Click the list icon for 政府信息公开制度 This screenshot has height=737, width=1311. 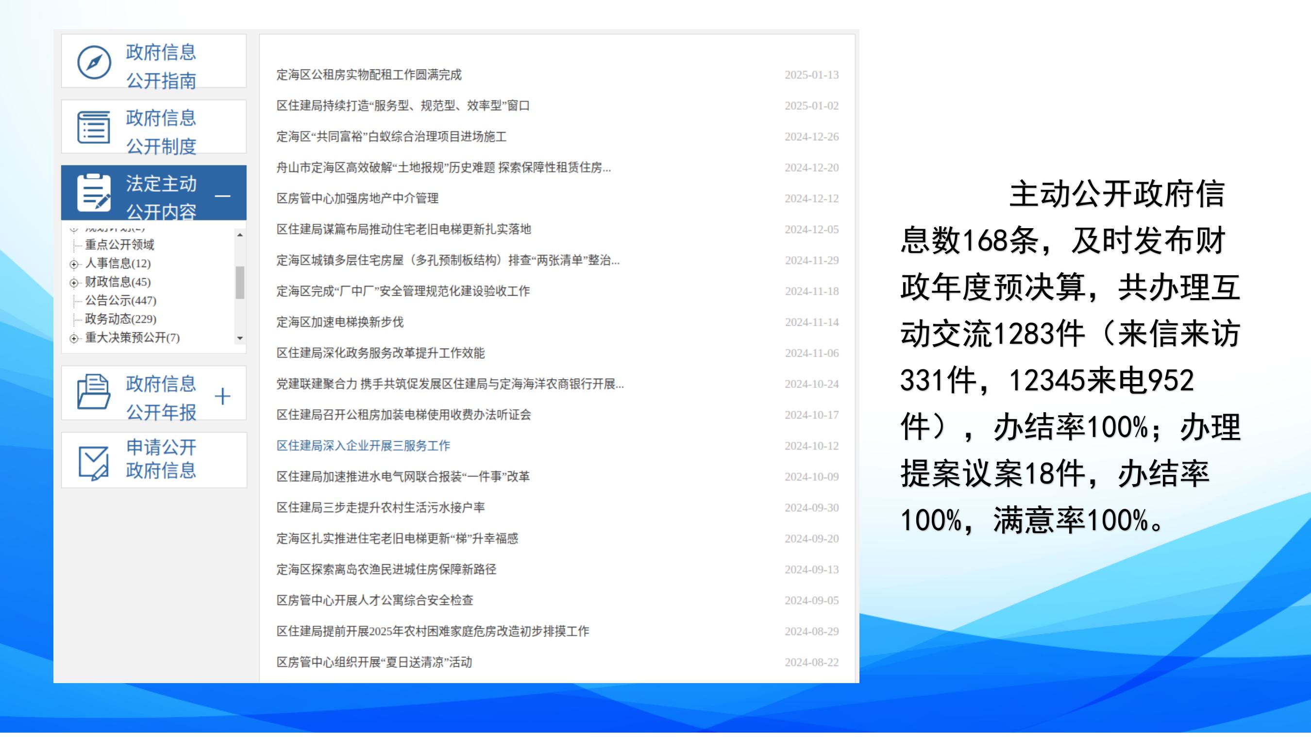94,127
